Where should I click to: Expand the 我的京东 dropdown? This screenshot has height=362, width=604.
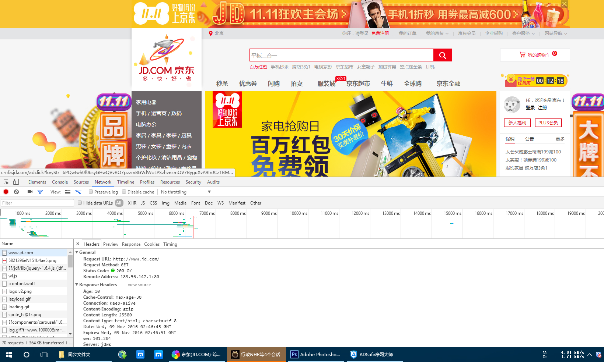coord(437,33)
